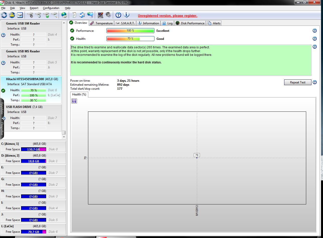Click the refresh with warning sign icon

click(12, 15)
